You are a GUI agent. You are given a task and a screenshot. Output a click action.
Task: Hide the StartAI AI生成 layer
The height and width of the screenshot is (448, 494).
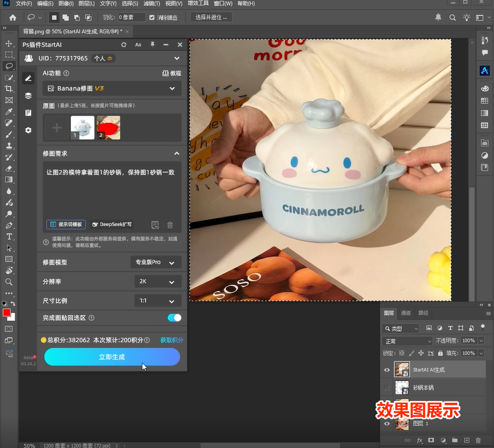[x=387, y=370]
